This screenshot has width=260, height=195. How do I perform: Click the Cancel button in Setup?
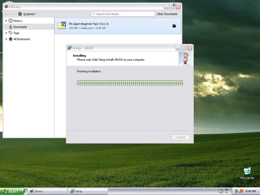point(181,137)
